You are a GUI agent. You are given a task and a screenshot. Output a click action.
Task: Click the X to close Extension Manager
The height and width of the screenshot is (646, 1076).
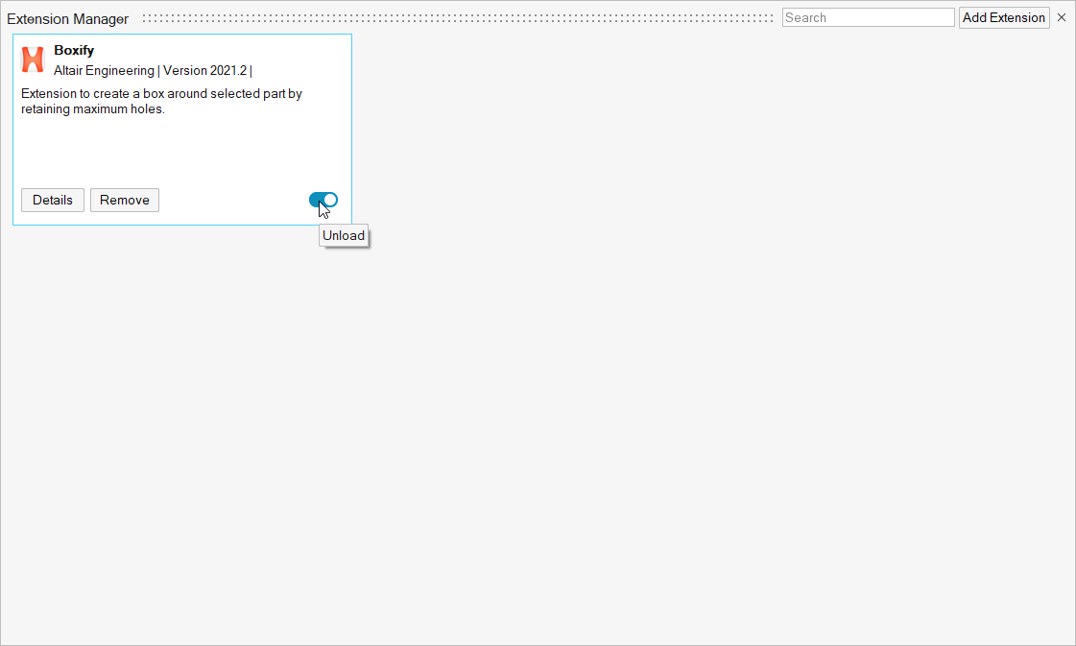(x=1062, y=17)
